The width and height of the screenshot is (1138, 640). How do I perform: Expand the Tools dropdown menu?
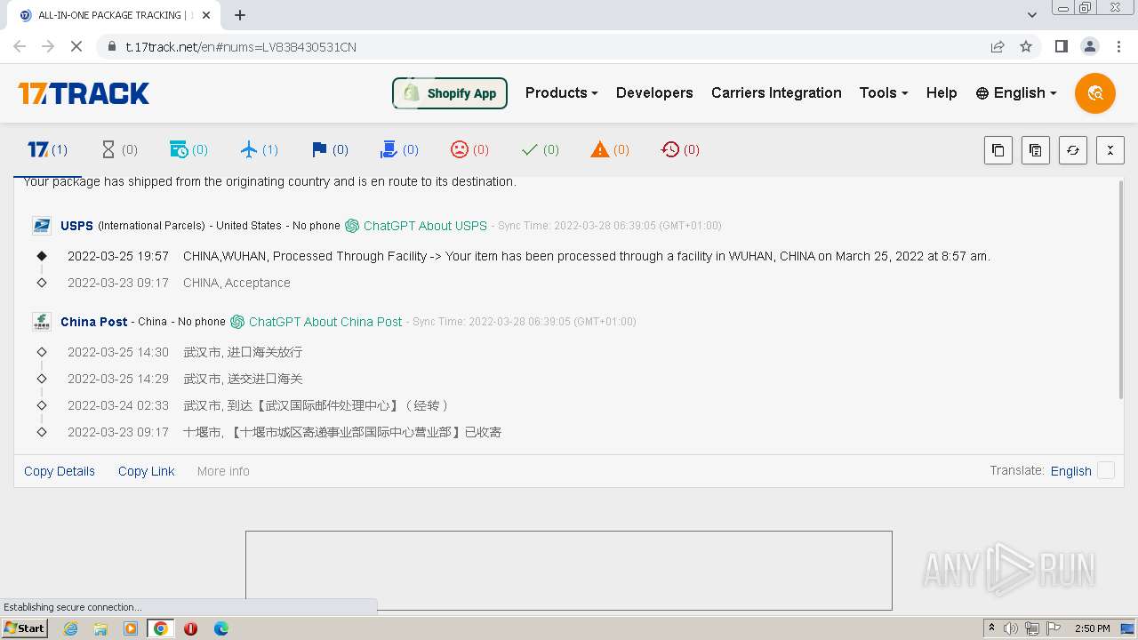[883, 92]
